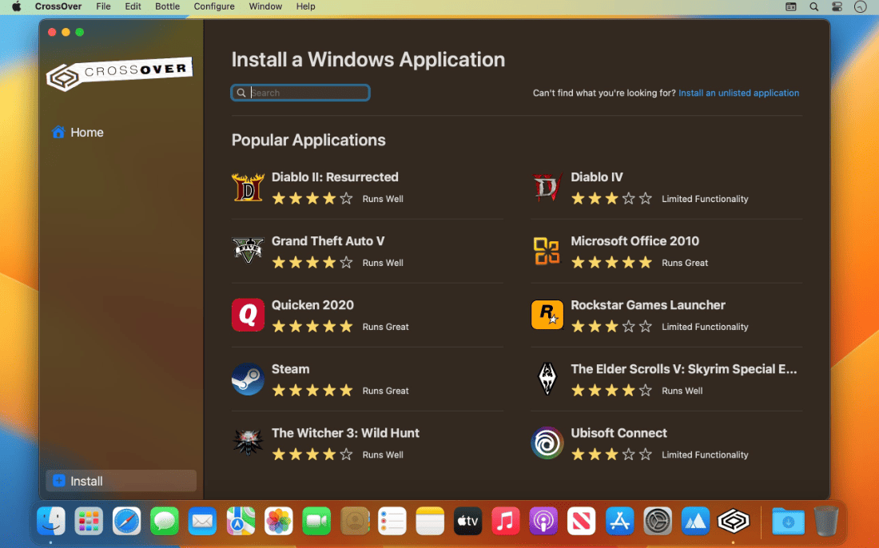The height and width of the screenshot is (548, 879).
Task: Select The Witcher 3: Wild Hunt title
Action: (345, 433)
